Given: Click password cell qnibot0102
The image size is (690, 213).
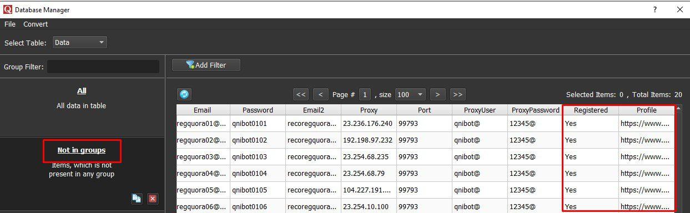Looking at the screenshot, I should (258, 140).
